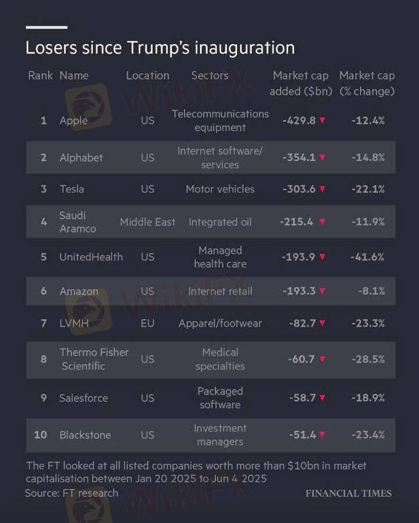This screenshot has height=523, width=419.
Task: Click the Thermo Fisher Scientific name
Action: (94, 359)
